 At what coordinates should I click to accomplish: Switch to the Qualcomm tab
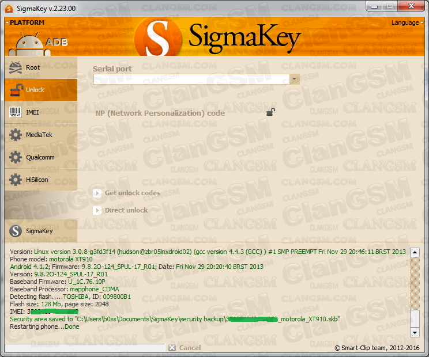[x=41, y=157]
